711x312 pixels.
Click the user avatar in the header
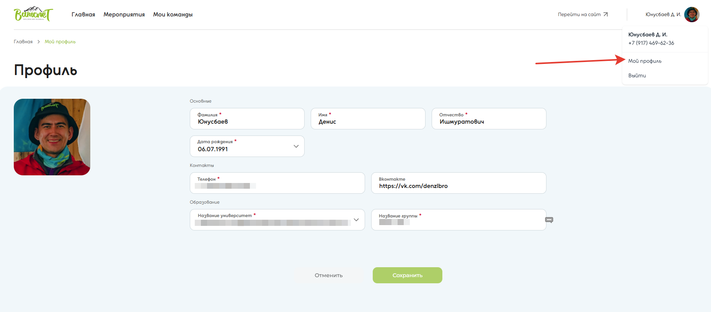coord(692,15)
